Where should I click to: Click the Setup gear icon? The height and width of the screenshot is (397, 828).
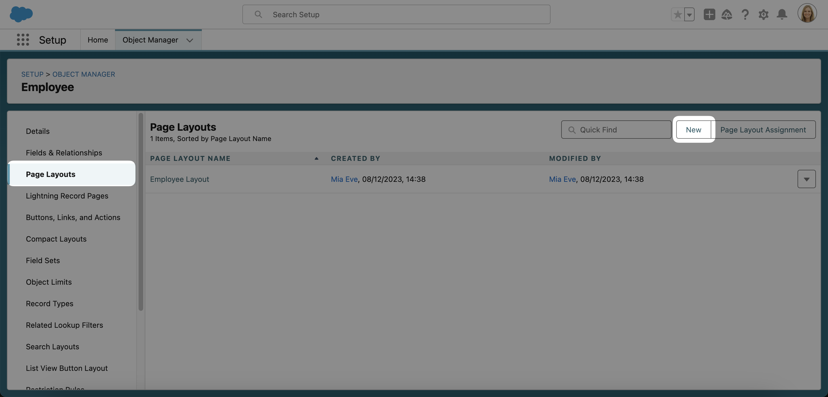(763, 14)
